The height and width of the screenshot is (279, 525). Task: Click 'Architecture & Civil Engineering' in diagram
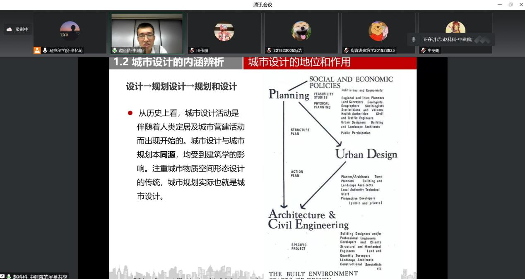(x=308, y=219)
